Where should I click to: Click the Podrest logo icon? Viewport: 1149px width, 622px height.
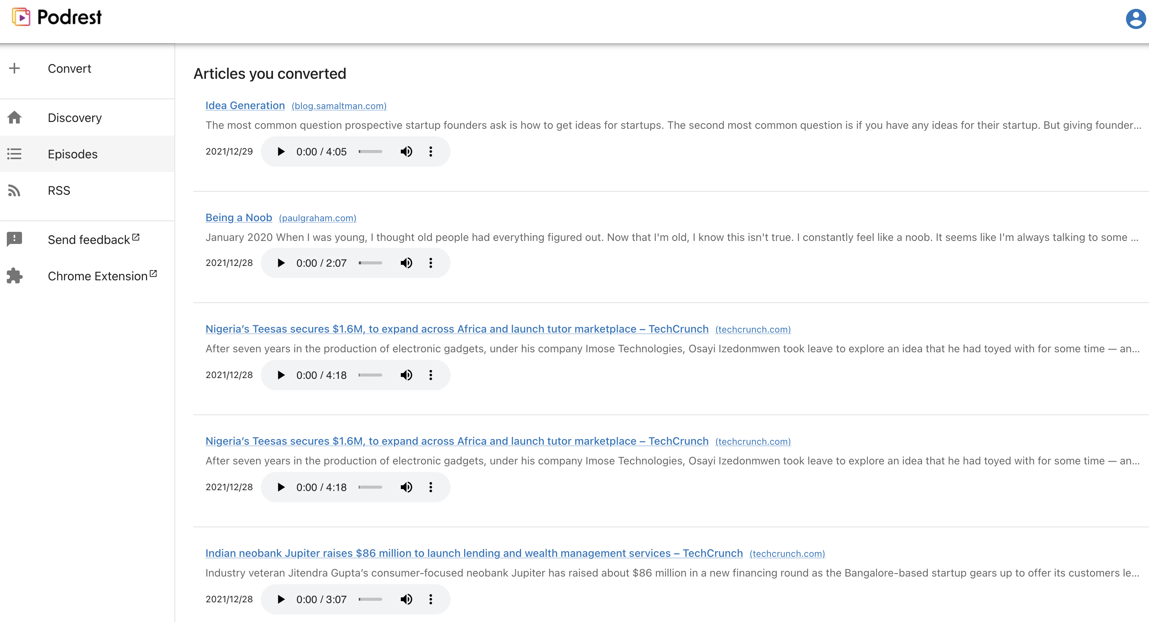coord(20,17)
